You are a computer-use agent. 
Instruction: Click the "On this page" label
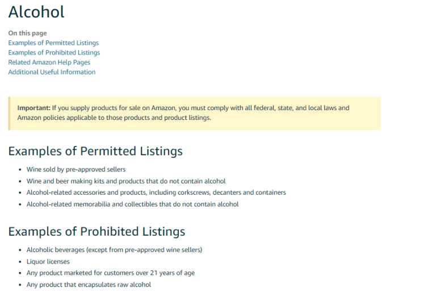pyautogui.click(x=27, y=33)
